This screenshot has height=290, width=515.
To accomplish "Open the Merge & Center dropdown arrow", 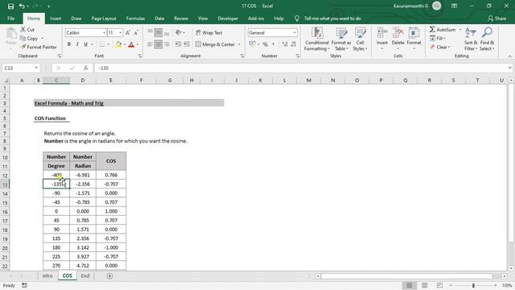I will pyautogui.click(x=239, y=44).
